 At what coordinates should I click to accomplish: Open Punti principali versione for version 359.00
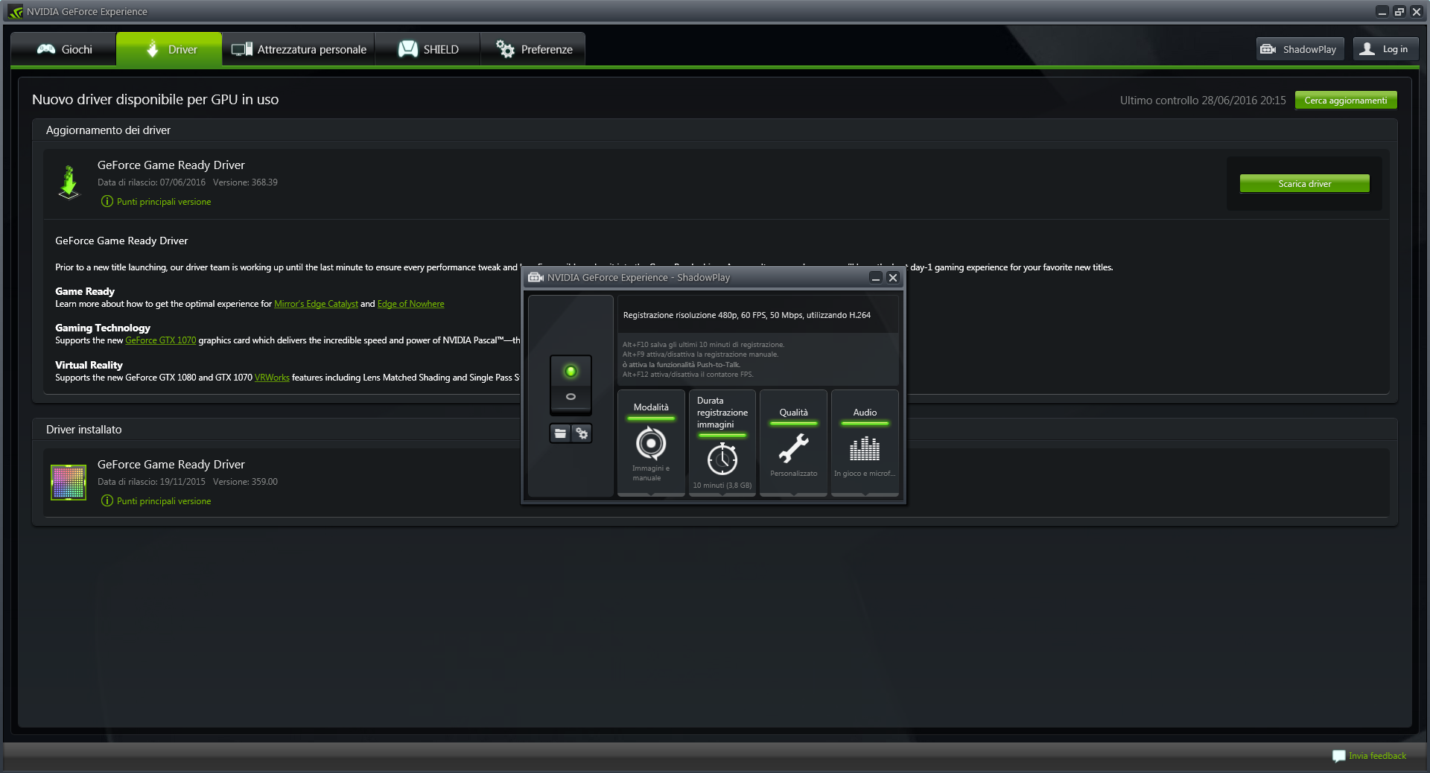point(164,501)
